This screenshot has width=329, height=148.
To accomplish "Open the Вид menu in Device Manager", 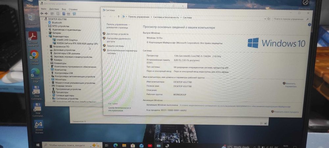I will click(64, 9).
